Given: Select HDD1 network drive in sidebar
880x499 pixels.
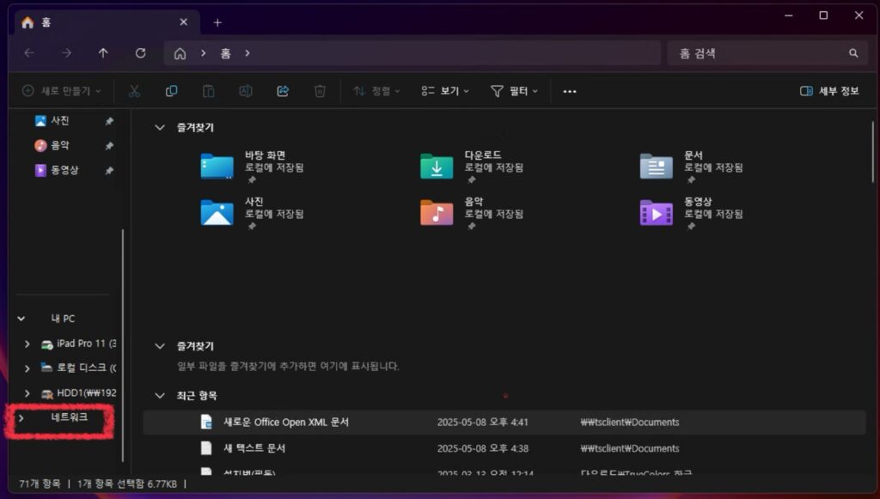Looking at the screenshot, I should [x=87, y=393].
